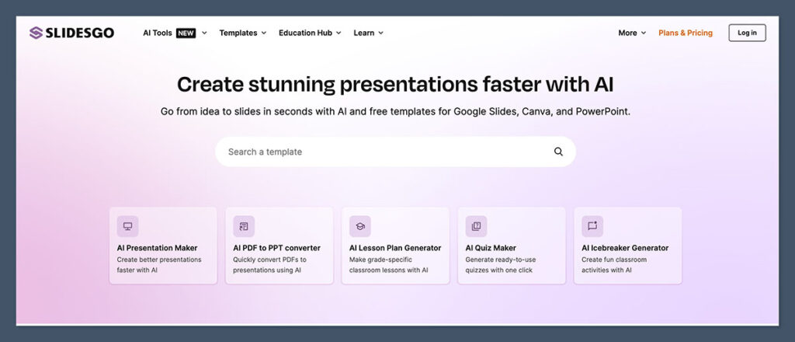This screenshot has width=795, height=342.
Task: Click the 'Go from idea to slides' subtitle
Action: [x=395, y=112]
